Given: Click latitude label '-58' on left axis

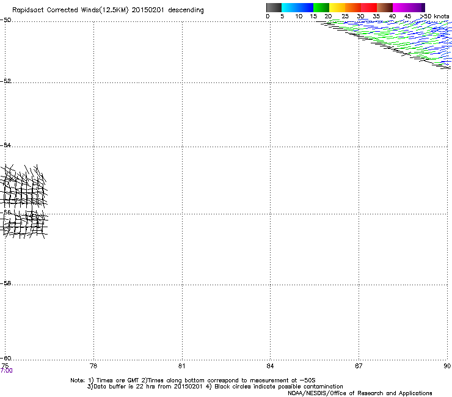Looking at the screenshot, I should point(5,283).
